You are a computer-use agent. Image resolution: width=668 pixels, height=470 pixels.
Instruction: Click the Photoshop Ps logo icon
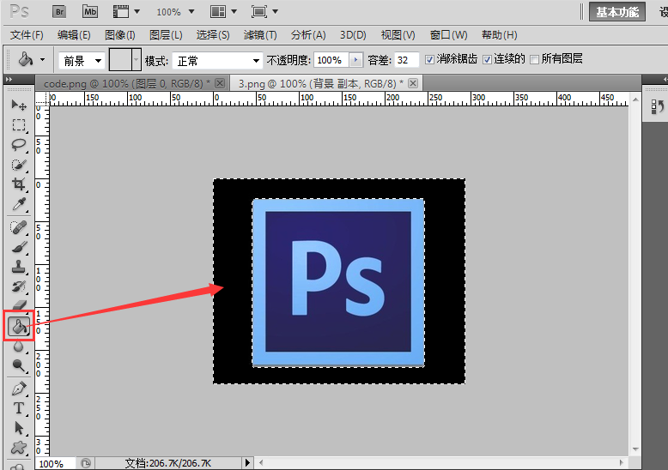pyautogui.click(x=20, y=12)
